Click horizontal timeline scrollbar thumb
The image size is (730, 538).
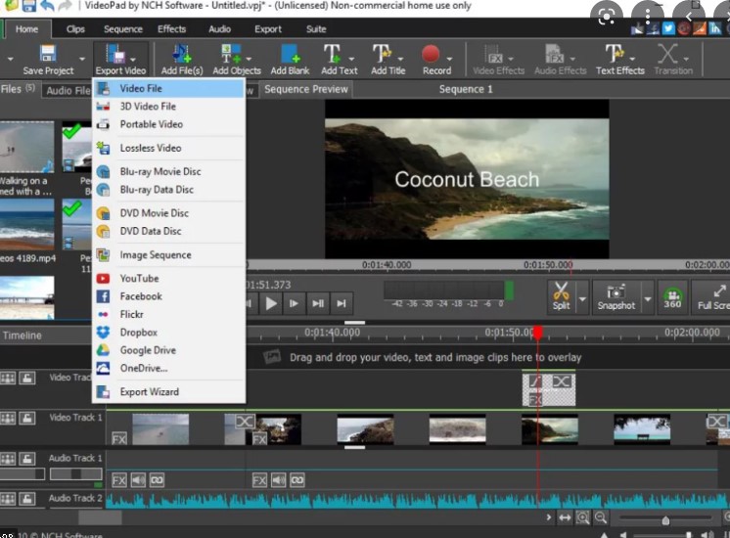click(100, 517)
